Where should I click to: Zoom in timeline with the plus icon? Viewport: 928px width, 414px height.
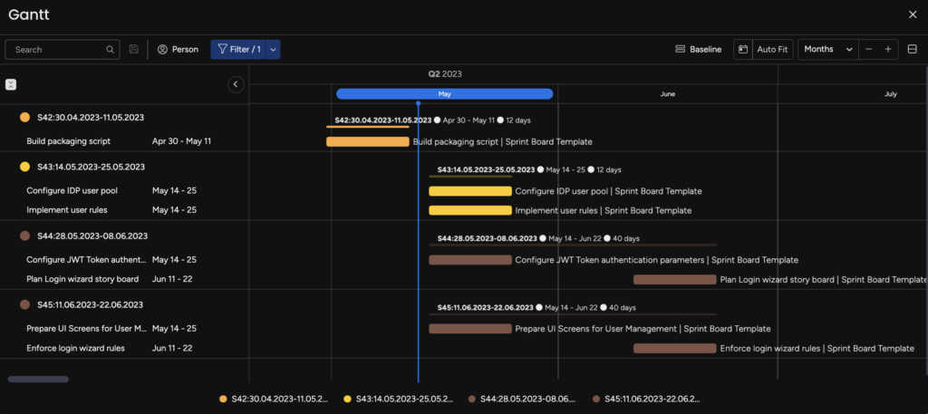coord(888,49)
